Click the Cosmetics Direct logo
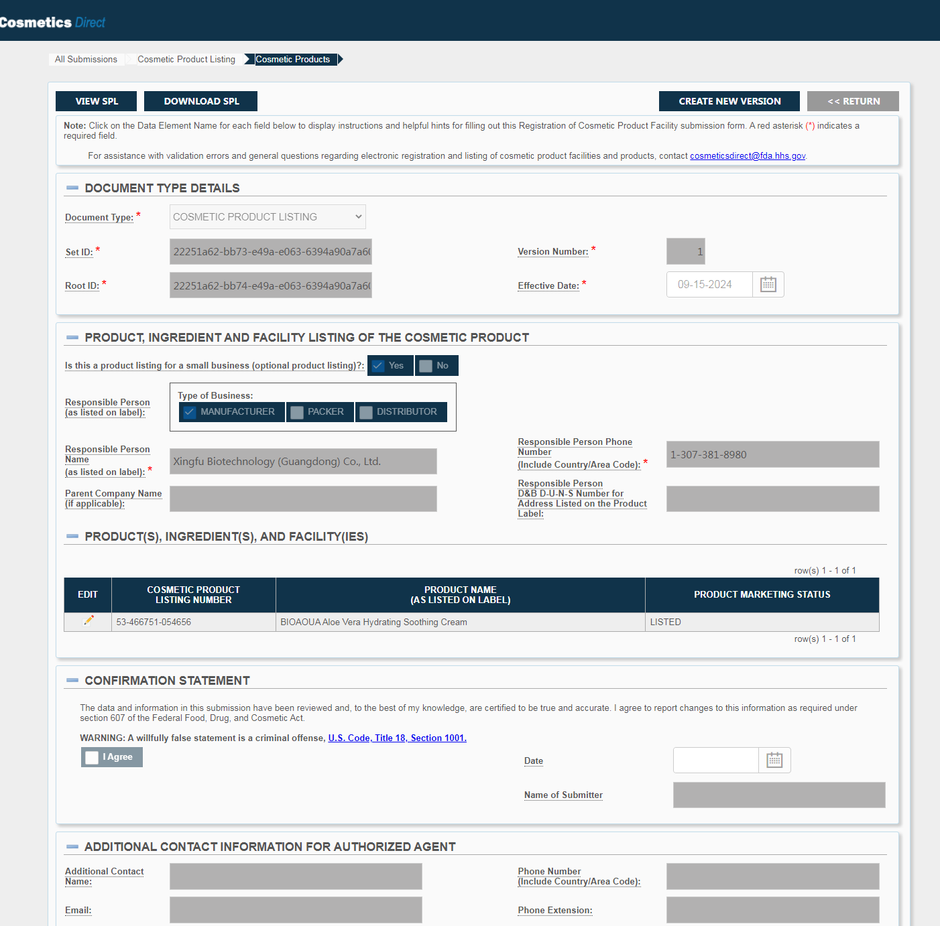The image size is (940, 926). (52, 22)
